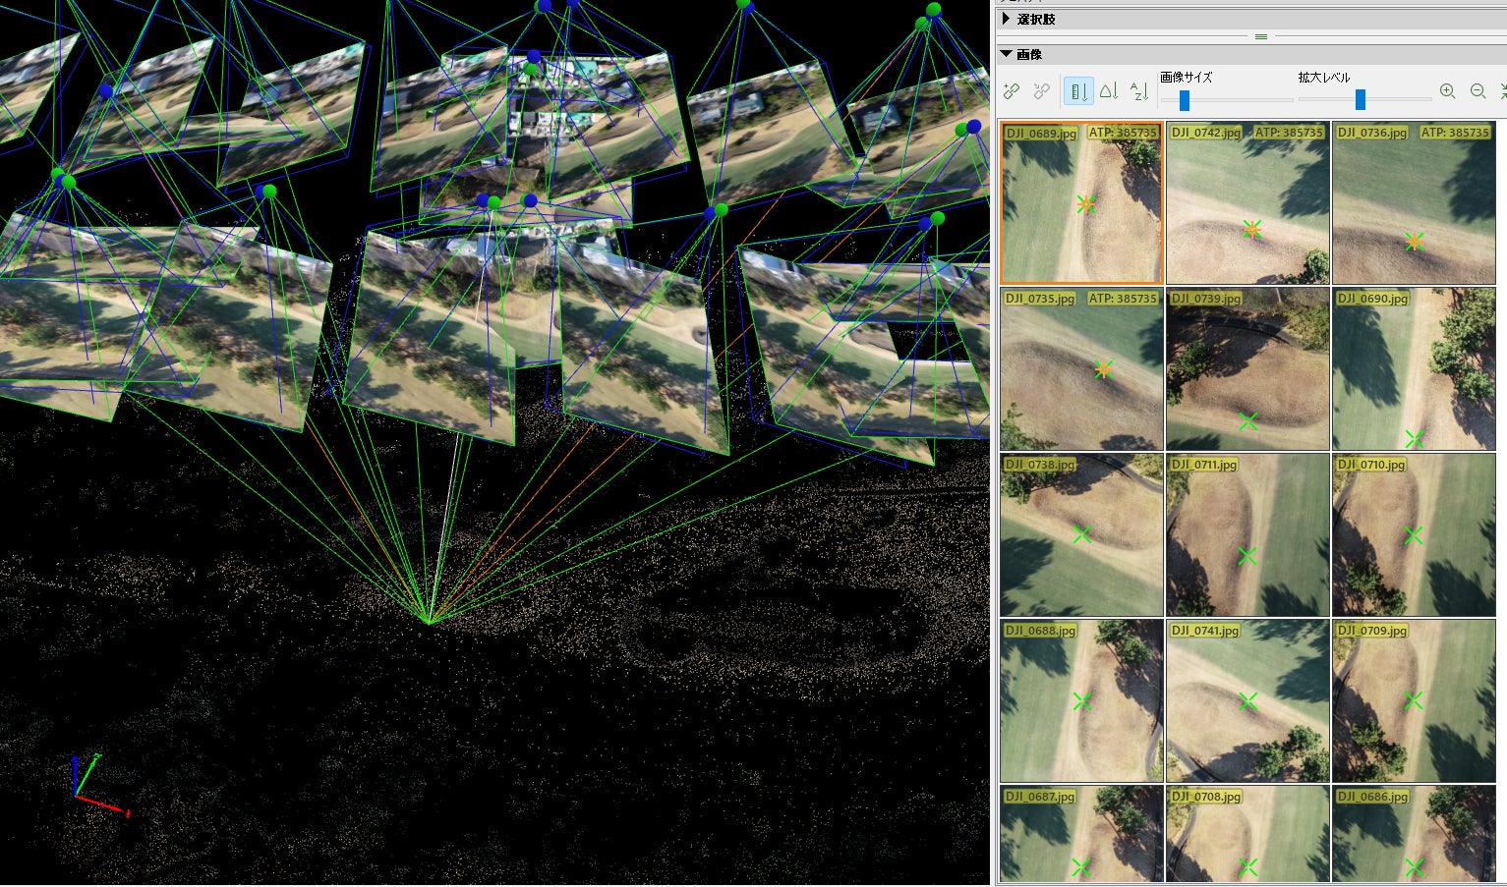The image size is (1507, 887).
Task: Select the DJI_0739.jpg thumbnail
Action: tap(1247, 368)
